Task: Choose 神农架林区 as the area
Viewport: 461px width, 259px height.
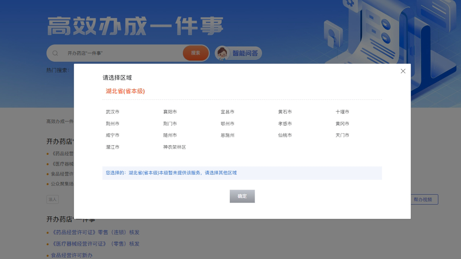Action: pyautogui.click(x=175, y=146)
